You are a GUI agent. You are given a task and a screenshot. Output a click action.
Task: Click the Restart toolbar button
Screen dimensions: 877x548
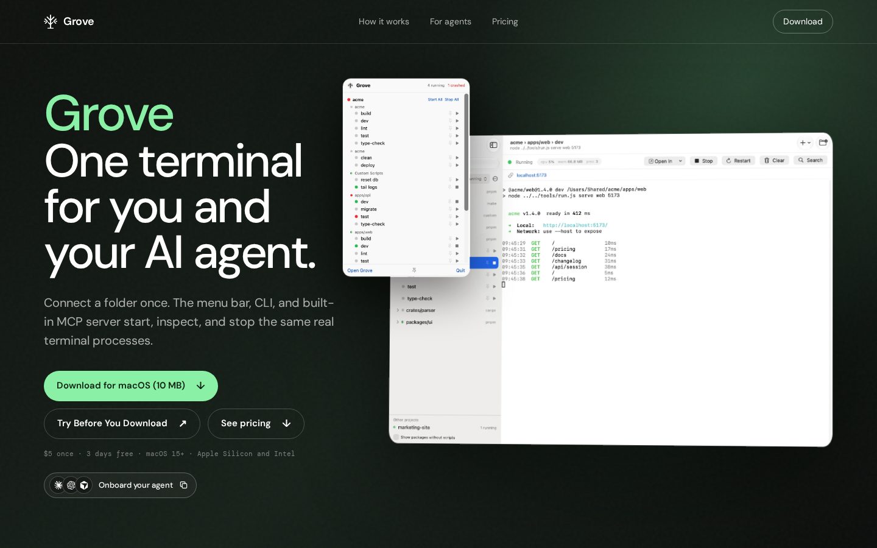(x=738, y=161)
